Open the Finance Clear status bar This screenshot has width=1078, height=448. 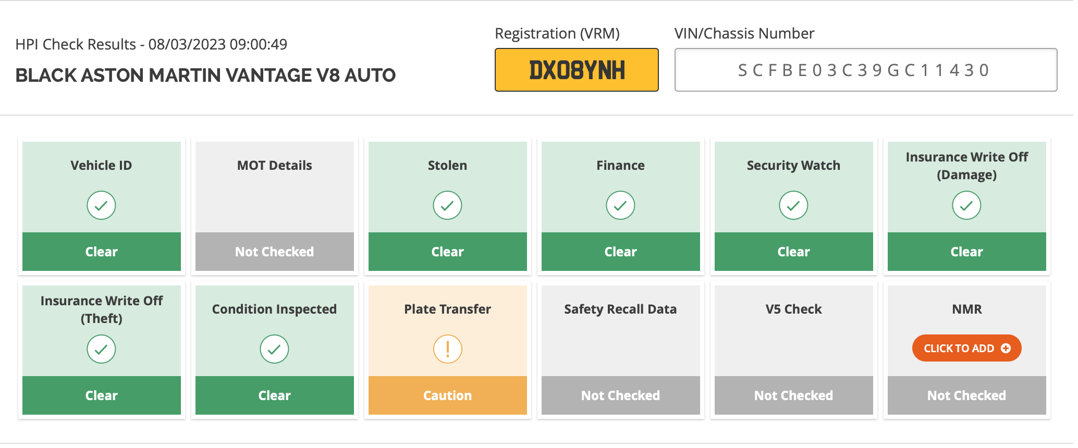[621, 252]
